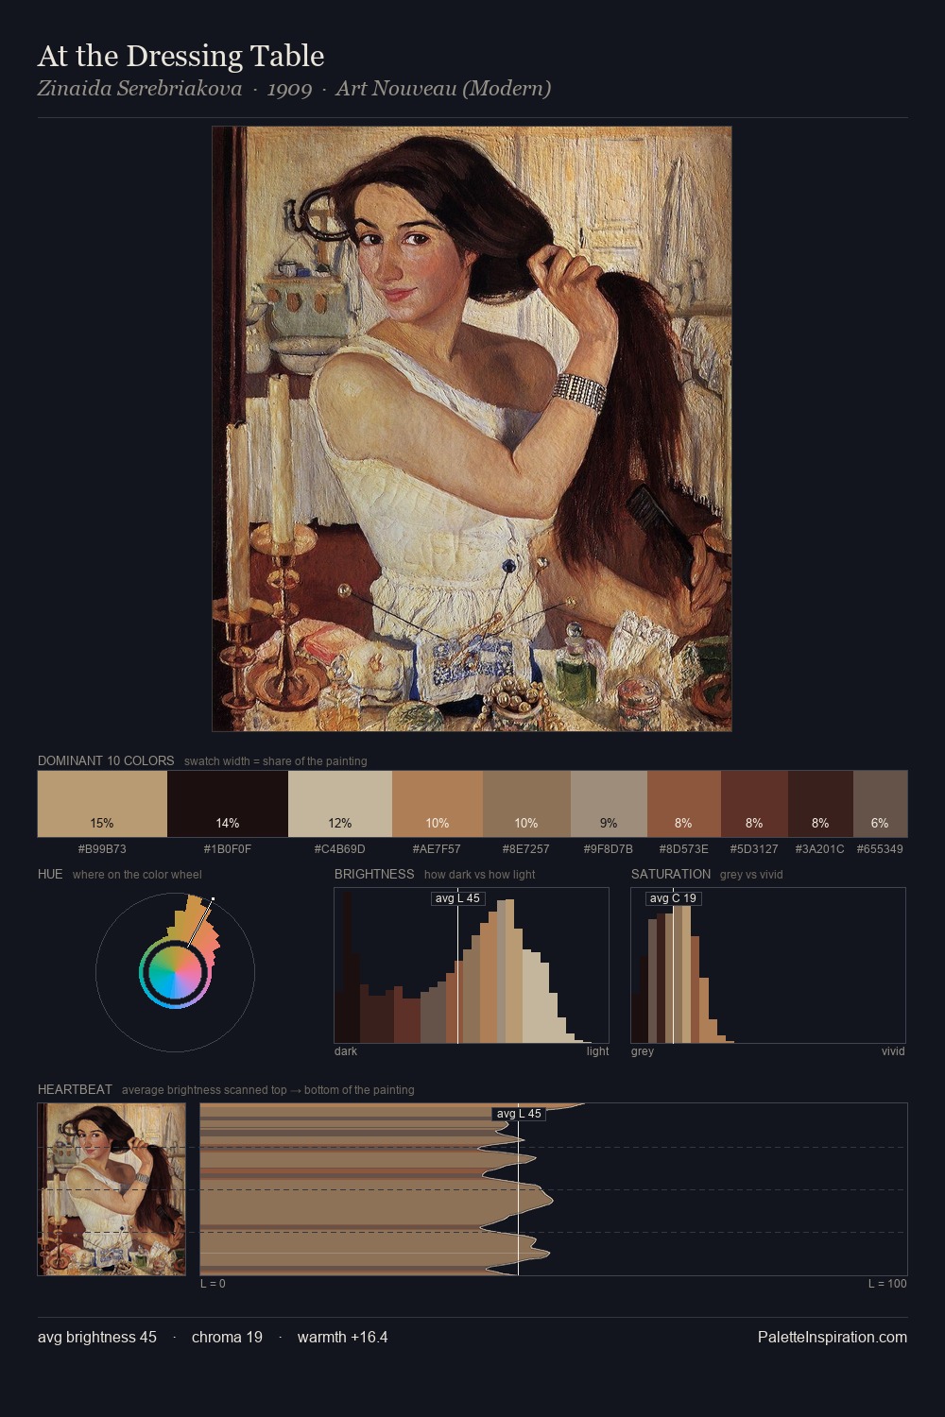Viewport: 945px width, 1417px height.
Task: Click the brightness histogram chart
Action: (x=472, y=965)
